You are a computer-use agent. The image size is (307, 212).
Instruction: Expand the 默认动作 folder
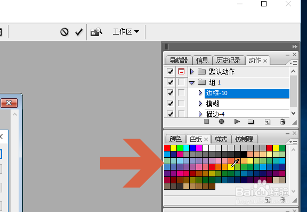point(192,72)
